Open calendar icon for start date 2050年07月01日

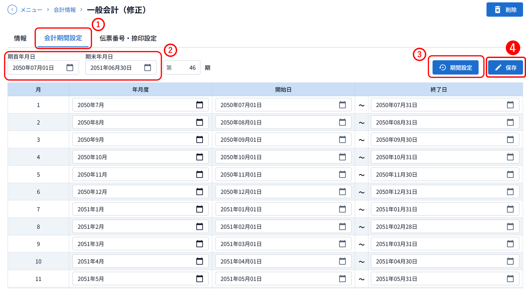coord(342,105)
